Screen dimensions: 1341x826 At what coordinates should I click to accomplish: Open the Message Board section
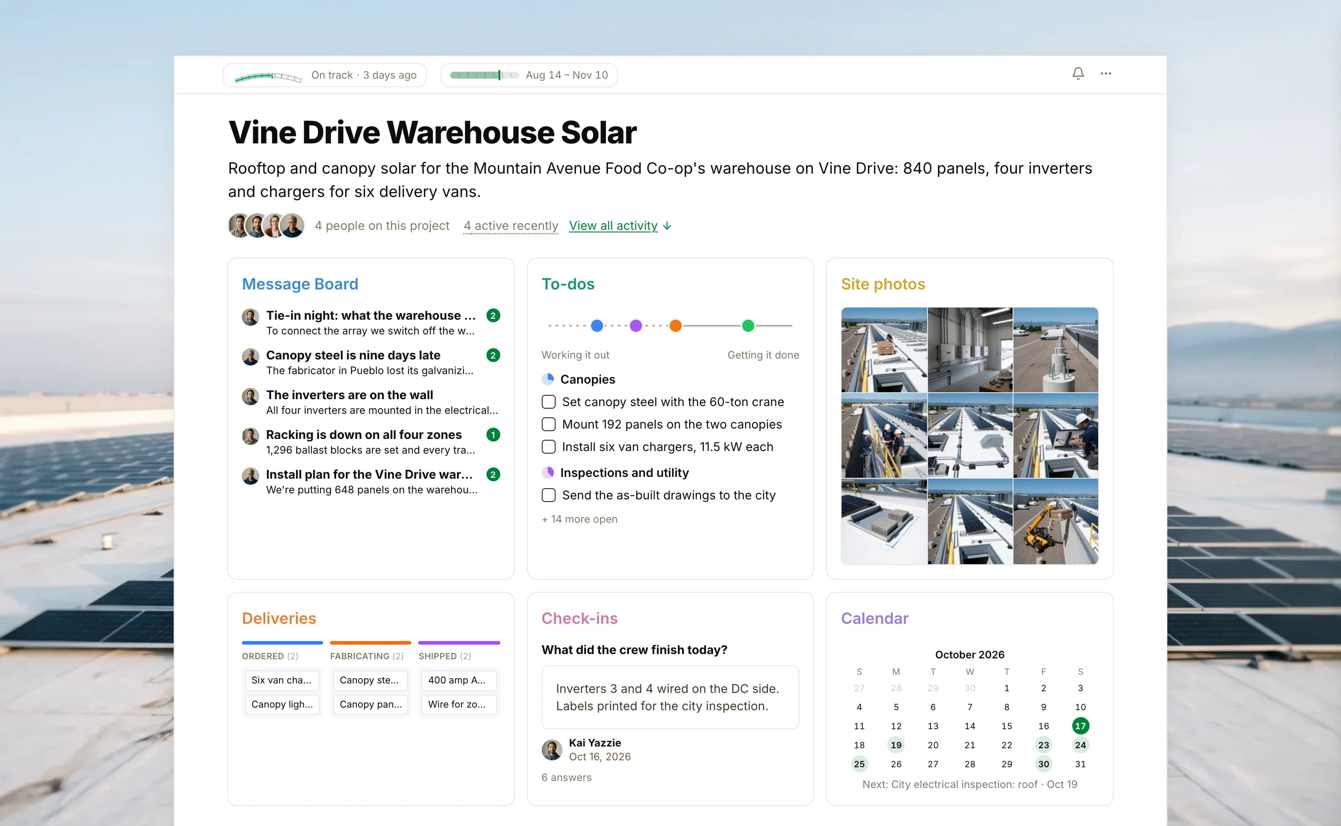click(x=300, y=284)
